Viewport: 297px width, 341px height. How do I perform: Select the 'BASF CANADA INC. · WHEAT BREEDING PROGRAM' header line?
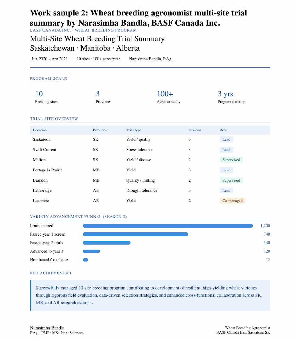point(83,30)
